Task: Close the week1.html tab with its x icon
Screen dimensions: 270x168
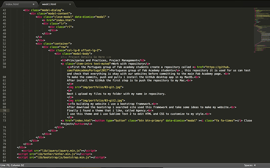Action: (x=70, y=4)
